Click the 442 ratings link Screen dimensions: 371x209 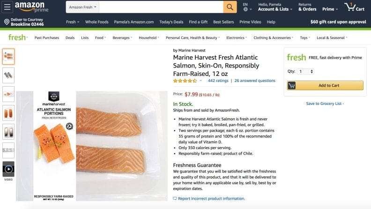tap(218, 81)
